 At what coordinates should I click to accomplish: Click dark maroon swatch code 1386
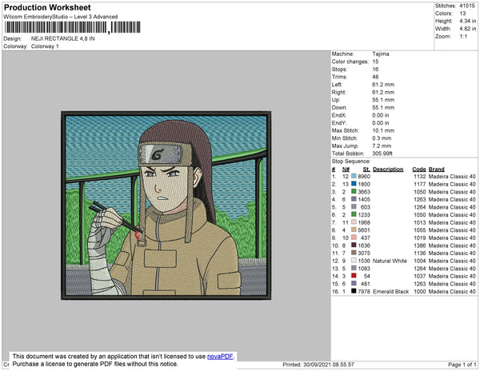pos(354,245)
